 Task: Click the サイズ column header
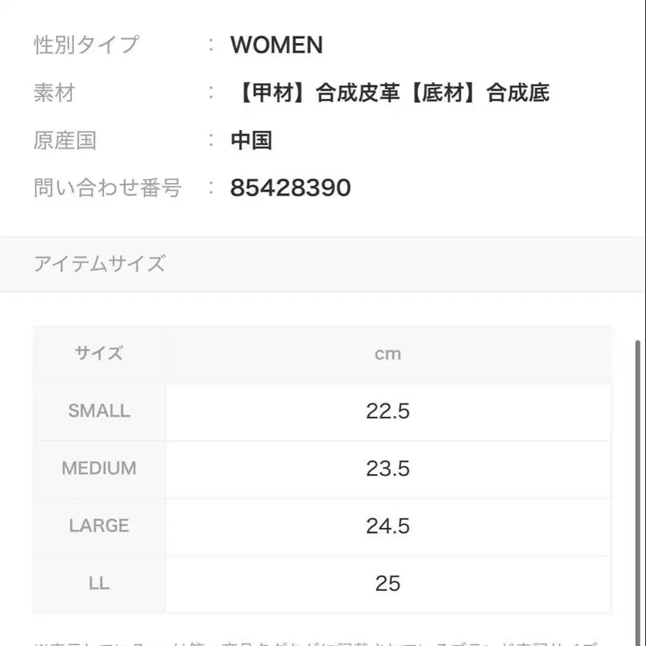[x=99, y=353]
